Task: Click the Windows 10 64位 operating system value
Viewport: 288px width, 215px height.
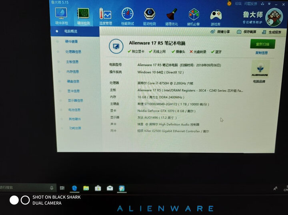Action: point(160,72)
